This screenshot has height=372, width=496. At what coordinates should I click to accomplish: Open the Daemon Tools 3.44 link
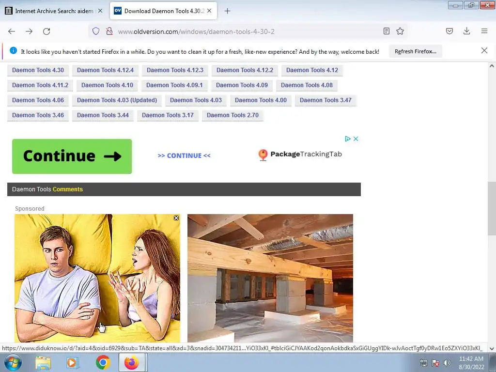(x=103, y=115)
